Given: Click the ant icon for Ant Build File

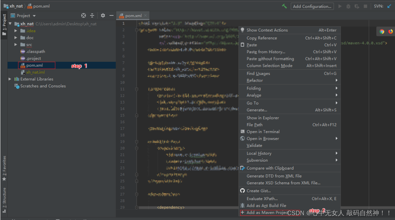Looking at the screenshot, I should coord(242,206).
